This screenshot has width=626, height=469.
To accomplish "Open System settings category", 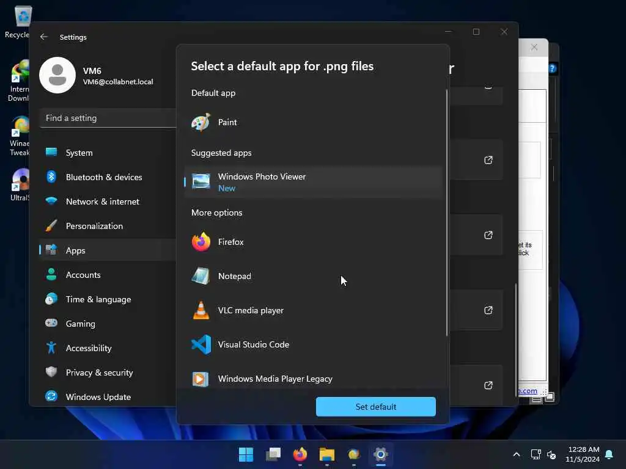I will (x=108, y=153).
